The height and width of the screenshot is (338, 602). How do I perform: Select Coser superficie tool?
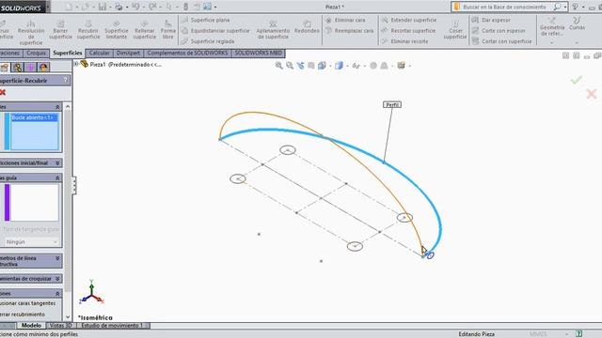pos(455,30)
